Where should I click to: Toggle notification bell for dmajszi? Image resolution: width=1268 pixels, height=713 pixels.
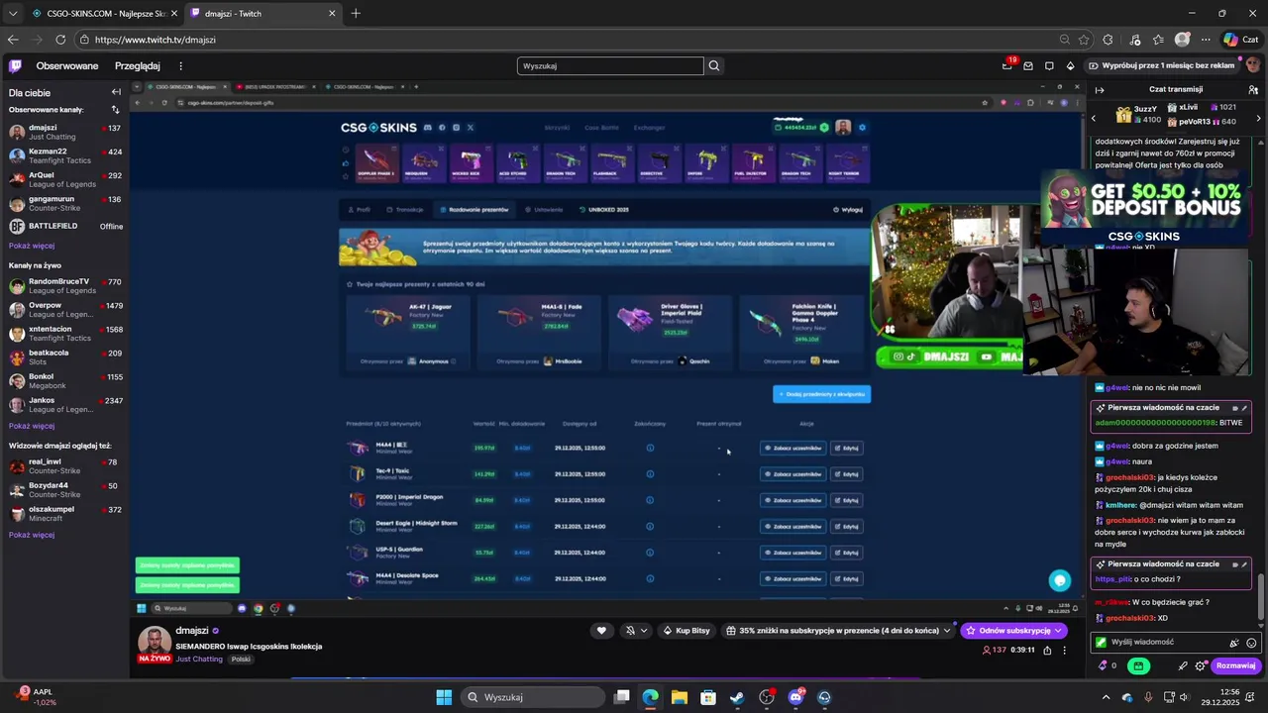click(x=629, y=631)
